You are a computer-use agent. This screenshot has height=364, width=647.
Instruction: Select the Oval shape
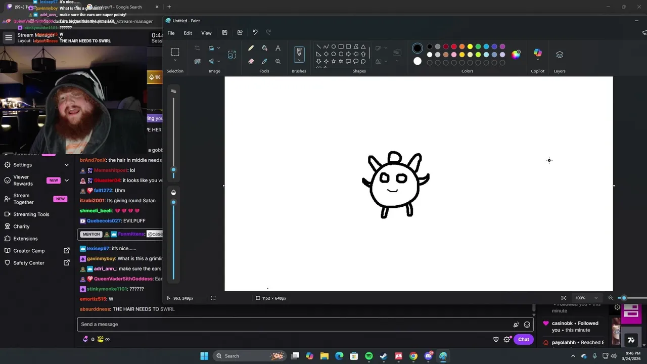[x=333, y=47]
